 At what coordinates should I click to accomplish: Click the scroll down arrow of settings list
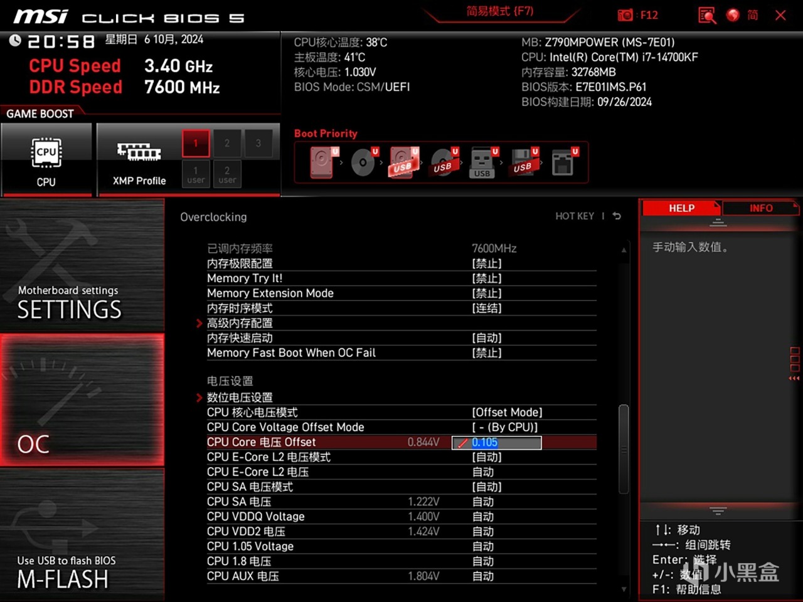[x=624, y=589]
